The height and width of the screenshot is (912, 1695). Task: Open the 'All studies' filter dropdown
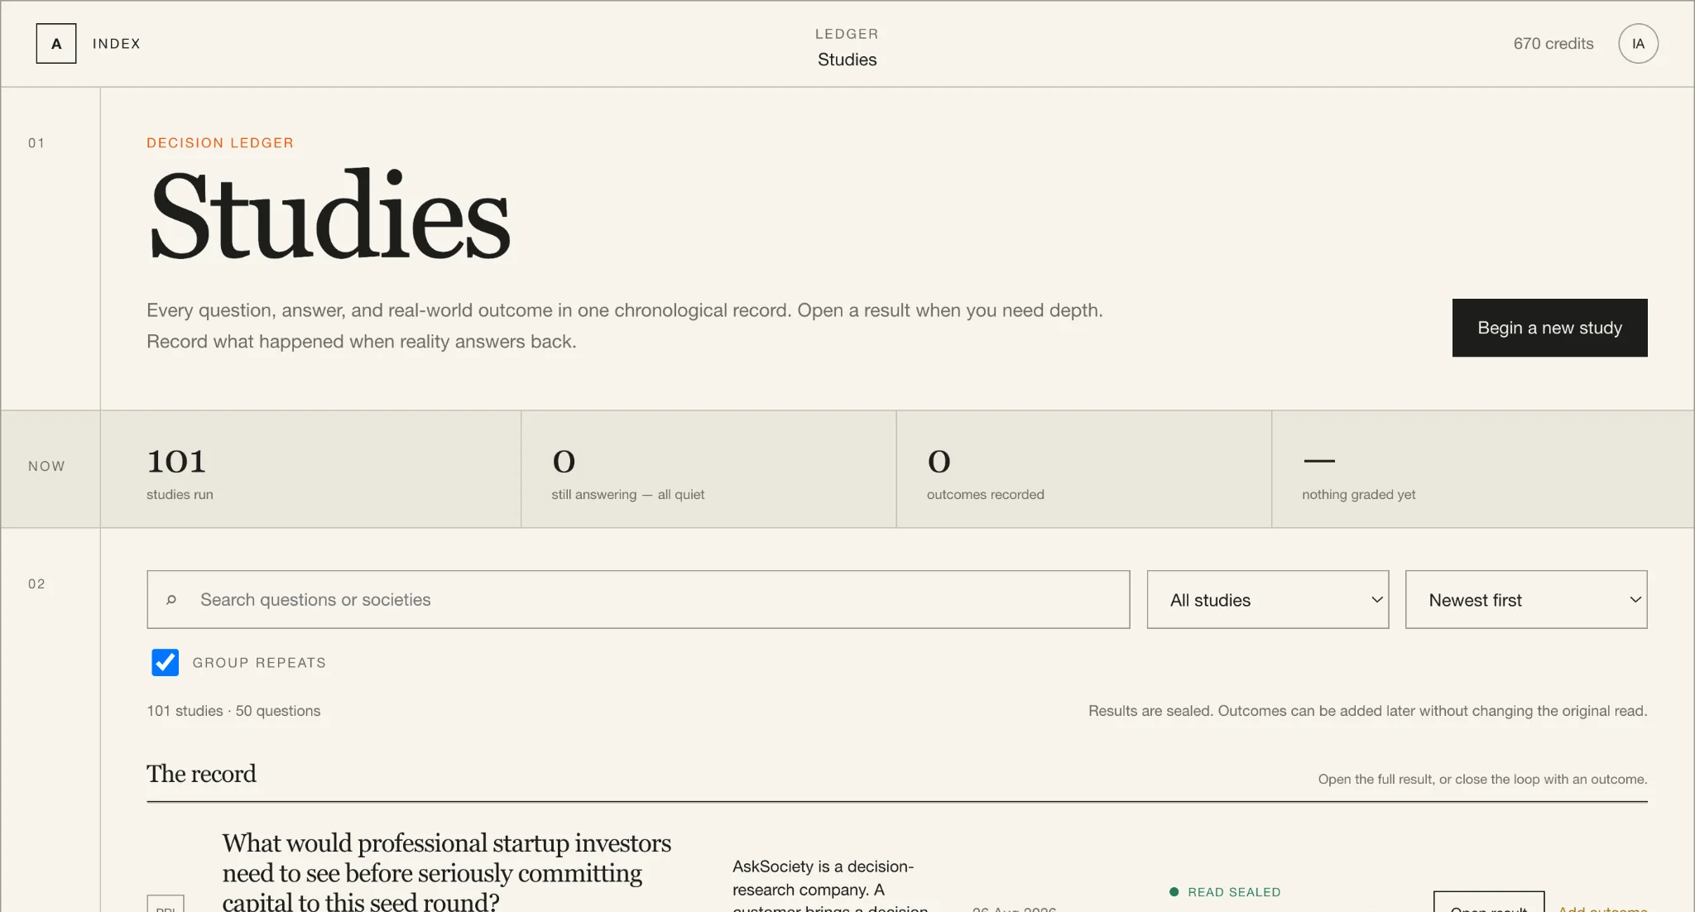click(1267, 599)
